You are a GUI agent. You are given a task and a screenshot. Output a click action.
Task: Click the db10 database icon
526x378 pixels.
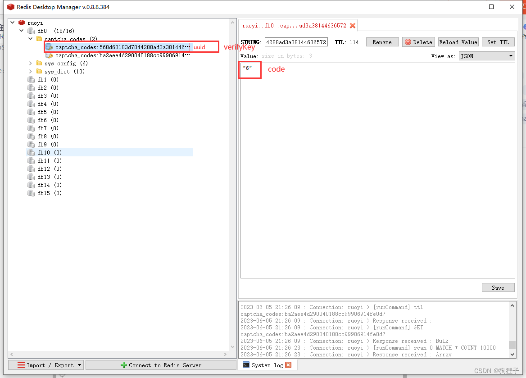coord(31,152)
